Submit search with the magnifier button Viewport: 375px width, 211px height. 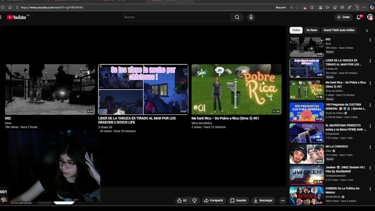click(237, 17)
